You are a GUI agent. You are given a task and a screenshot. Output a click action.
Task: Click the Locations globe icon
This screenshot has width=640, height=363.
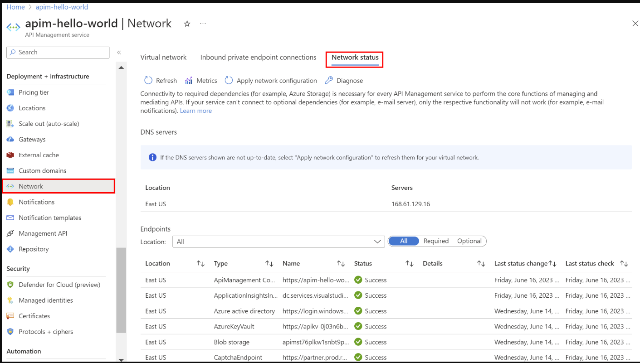tap(10, 108)
